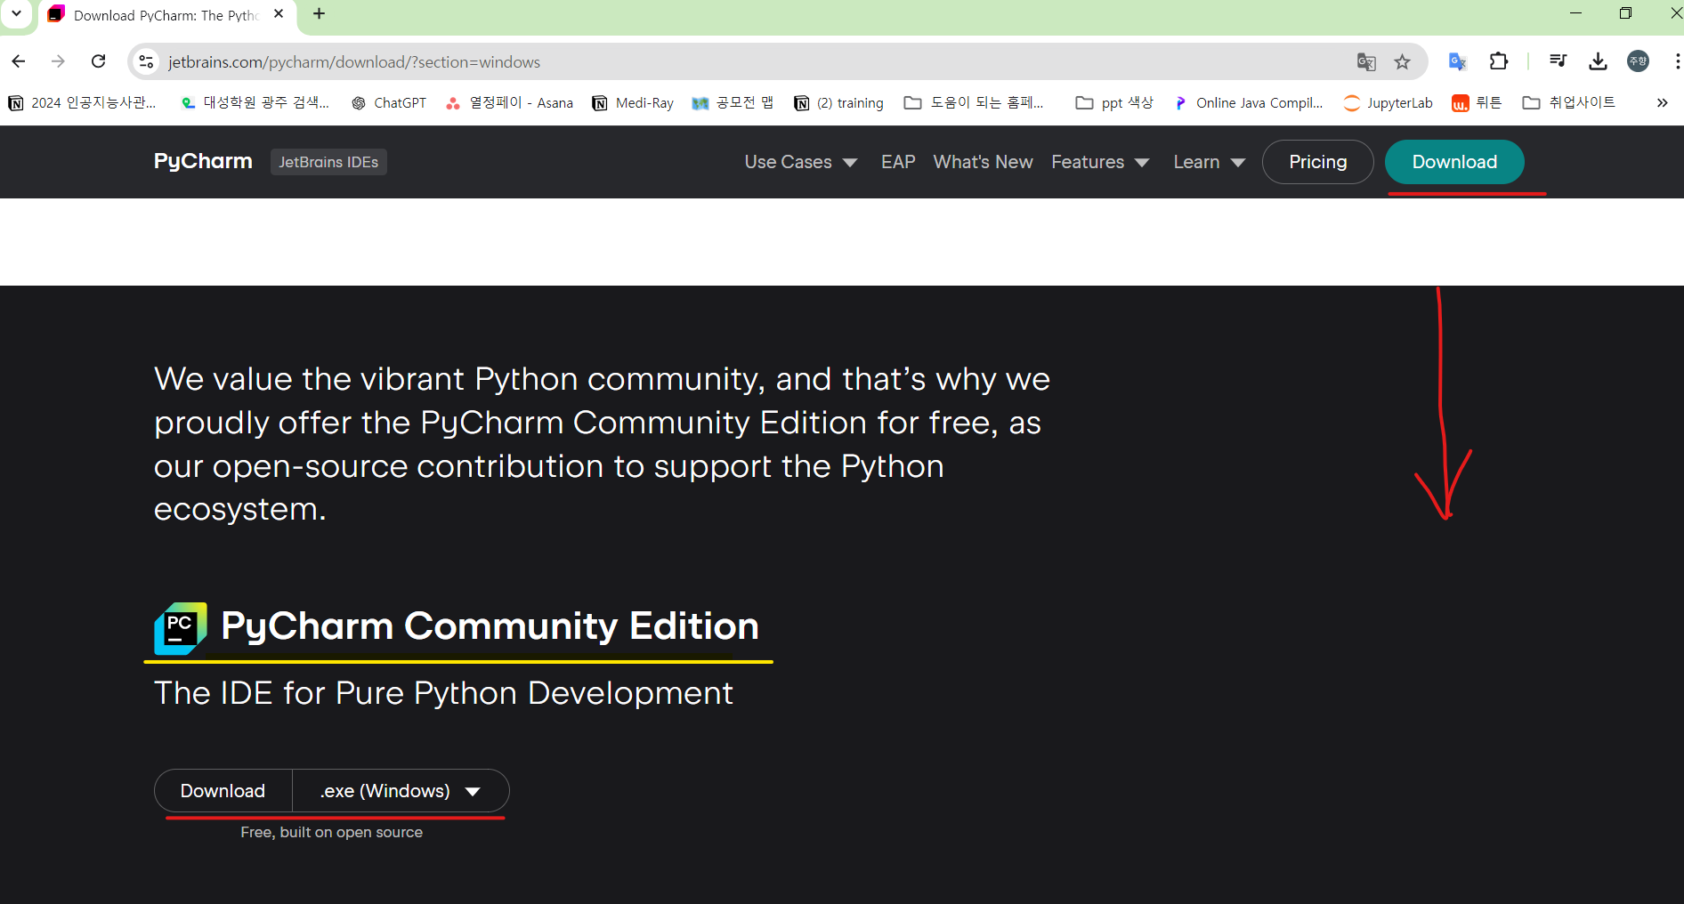The width and height of the screenshot is (1684, 904).
Task: Download PyCharm Community Edition
Action: point(223,791)
